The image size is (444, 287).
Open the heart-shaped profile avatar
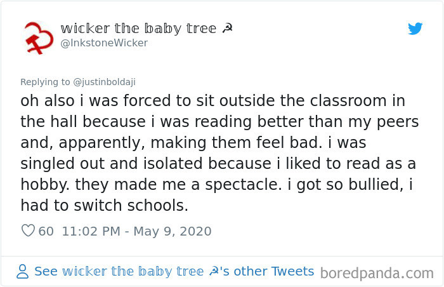(x=37, y=37)
